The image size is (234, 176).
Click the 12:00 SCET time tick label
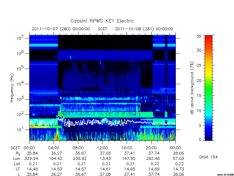coord(102,148)
